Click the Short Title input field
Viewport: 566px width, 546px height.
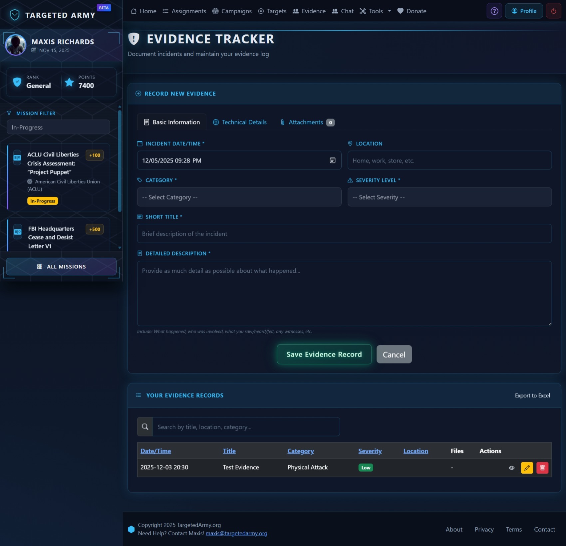pos(344,234)
